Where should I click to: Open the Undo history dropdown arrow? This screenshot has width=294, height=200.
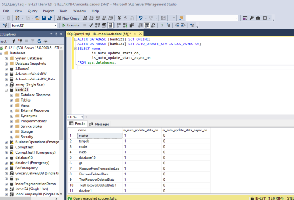146,18
